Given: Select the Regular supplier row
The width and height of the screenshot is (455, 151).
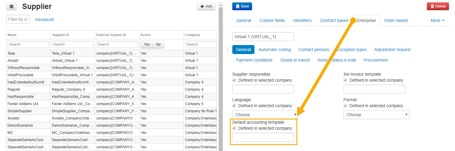Looking at the screenshot, I should coord(111,89).
